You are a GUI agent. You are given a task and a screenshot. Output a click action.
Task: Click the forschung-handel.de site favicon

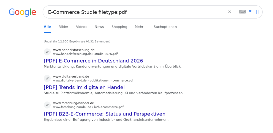(47, 105)
